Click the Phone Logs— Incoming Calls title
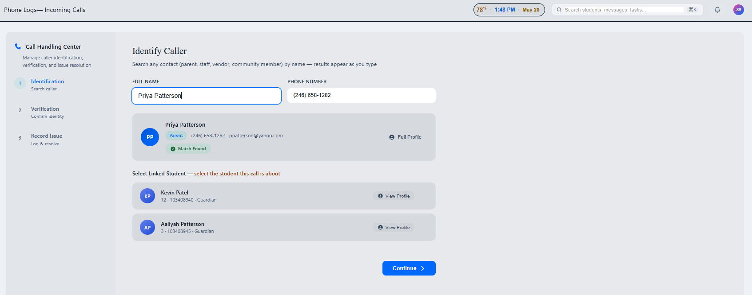Viewport: 752px width, 295px height. (x=44, y=10)
